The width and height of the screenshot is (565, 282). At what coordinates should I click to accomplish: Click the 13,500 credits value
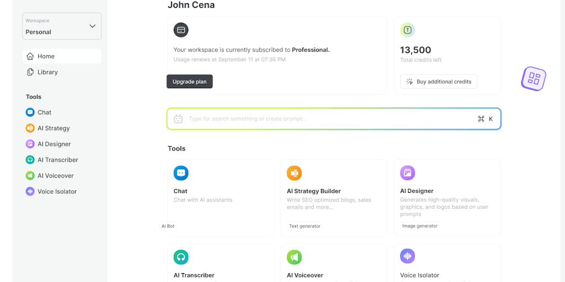415,50
